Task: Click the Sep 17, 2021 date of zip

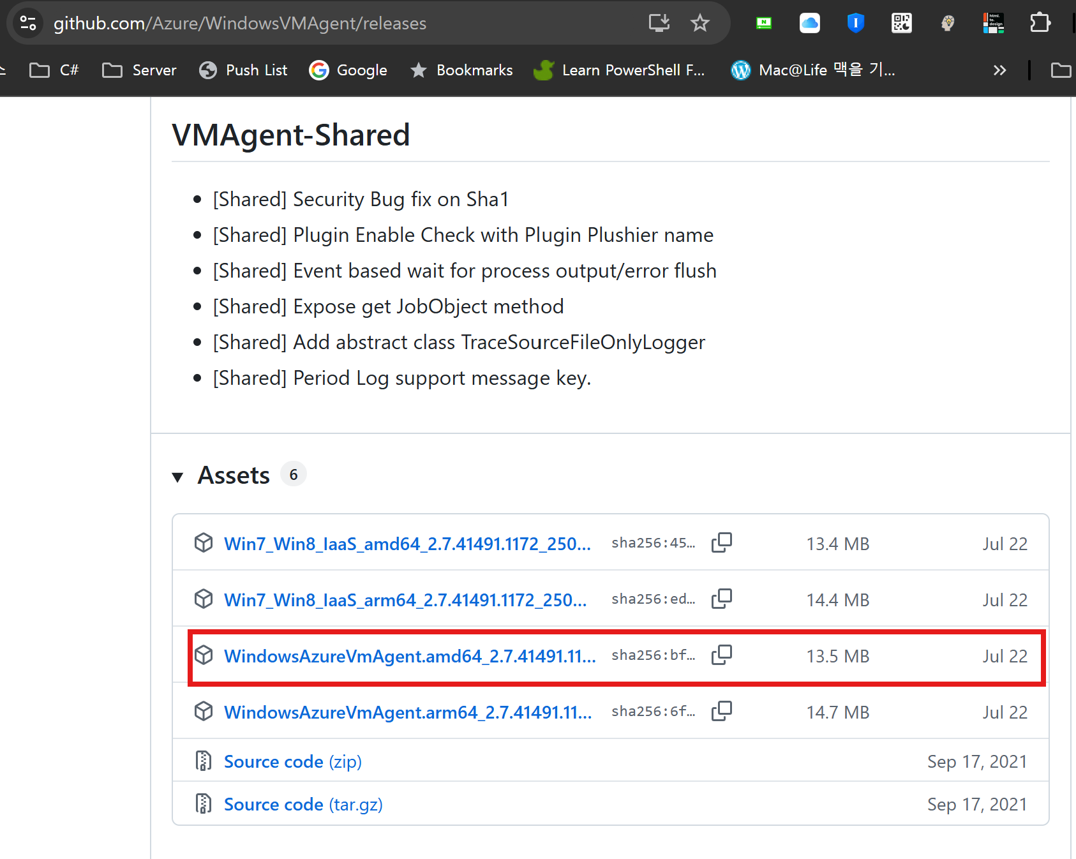Action: [977, 762]
